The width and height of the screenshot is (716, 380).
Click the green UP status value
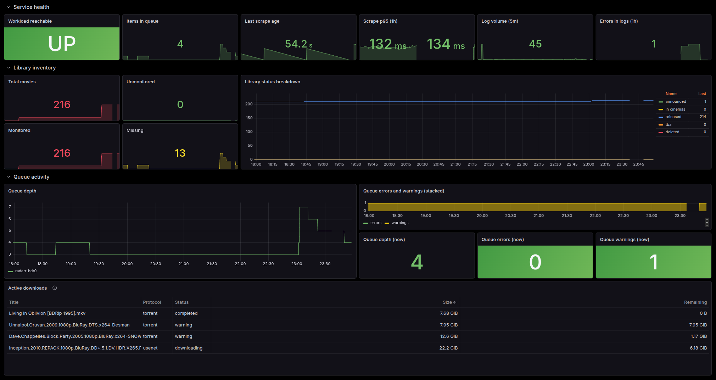[62, 44]
